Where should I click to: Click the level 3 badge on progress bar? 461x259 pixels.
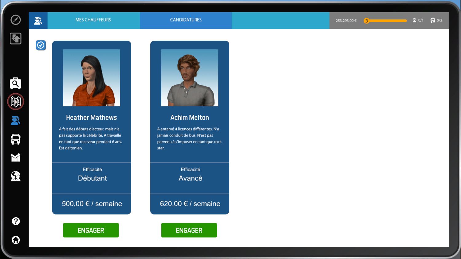[x=366, y=21]
